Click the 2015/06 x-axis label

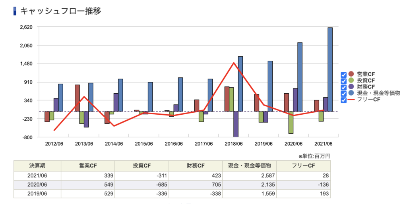(x=144, y=144)
